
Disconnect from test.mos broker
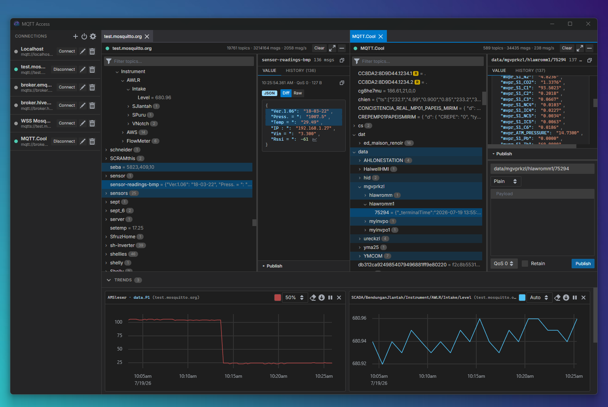pyautogui.click(x=64, y=70)
